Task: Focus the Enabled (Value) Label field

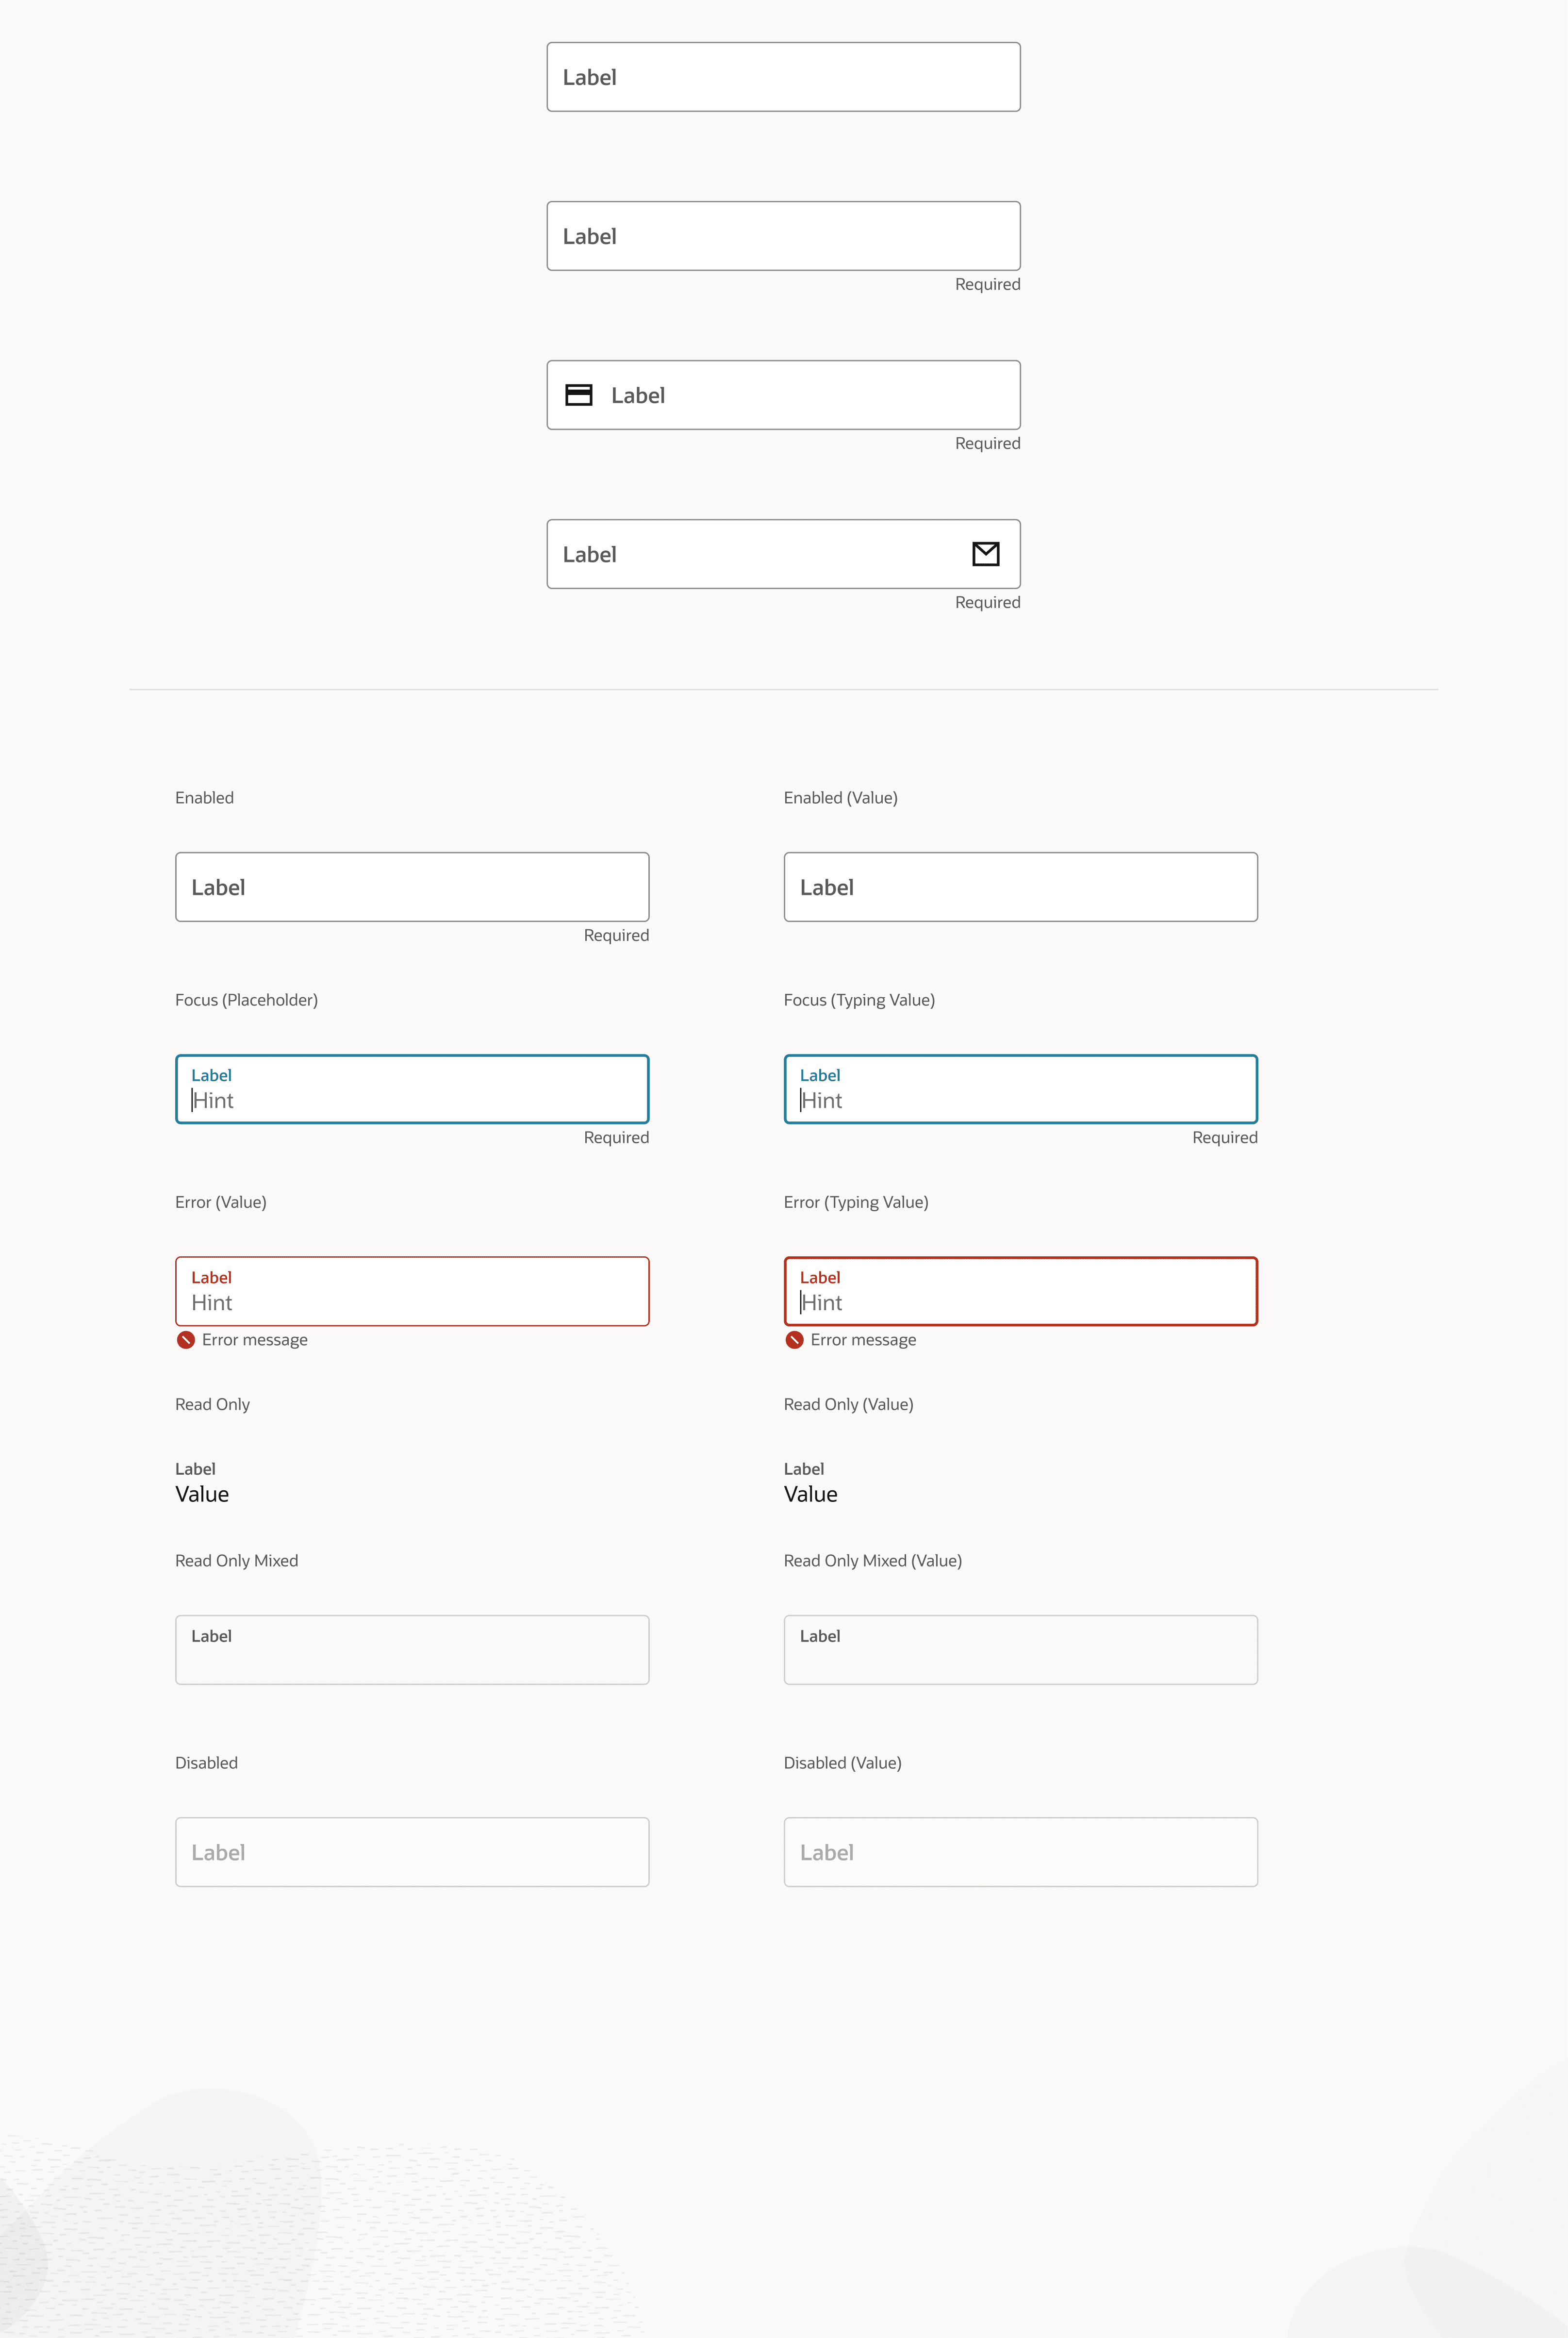Action: click(x=1020, y=887)
